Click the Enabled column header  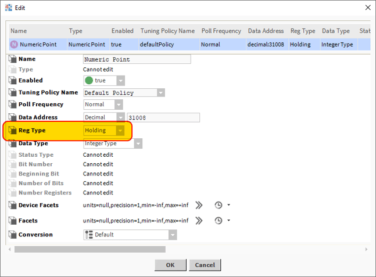click(x=122, y=31)
